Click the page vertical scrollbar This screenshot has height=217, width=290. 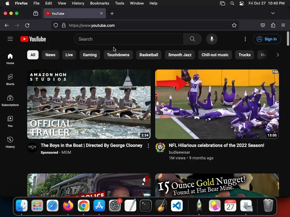tap(288, 38)
